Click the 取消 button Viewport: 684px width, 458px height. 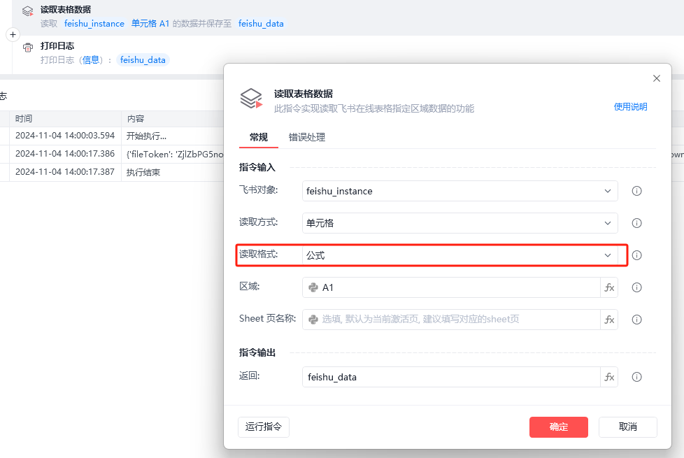coord(627,427)
